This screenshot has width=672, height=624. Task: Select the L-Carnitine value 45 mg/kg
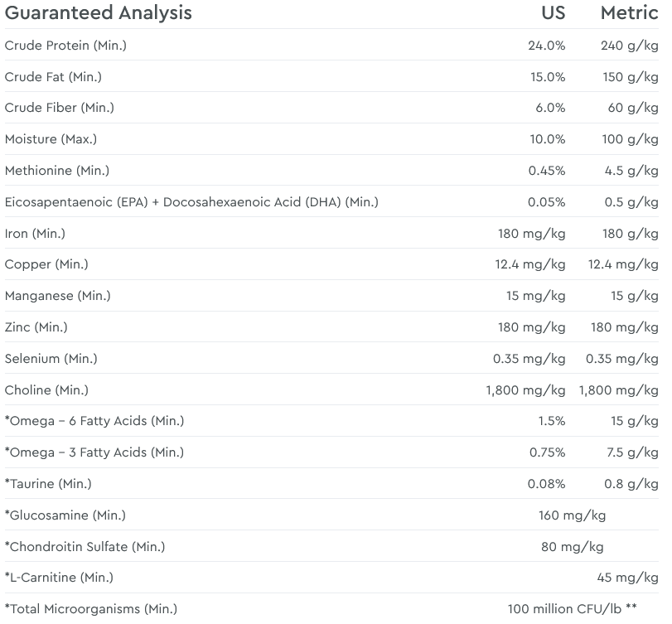tap(627, 578)
